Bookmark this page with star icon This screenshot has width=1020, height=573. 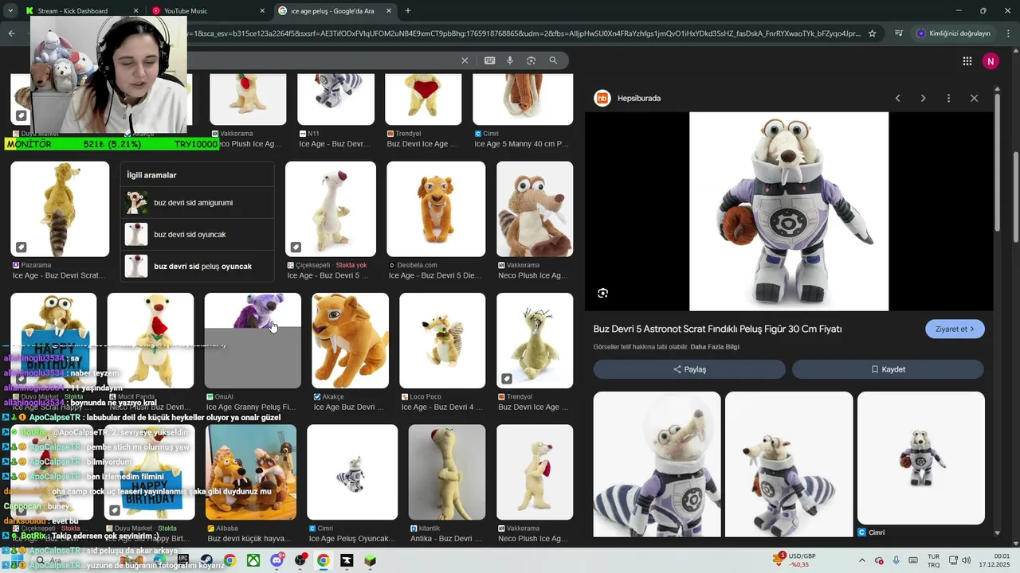point(873,33)
